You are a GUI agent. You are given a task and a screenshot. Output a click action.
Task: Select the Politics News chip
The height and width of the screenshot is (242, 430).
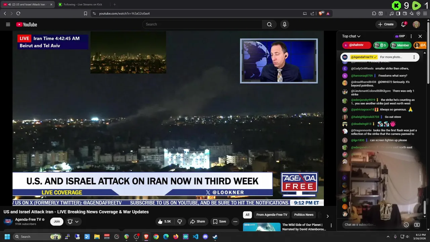coord(304,215)
